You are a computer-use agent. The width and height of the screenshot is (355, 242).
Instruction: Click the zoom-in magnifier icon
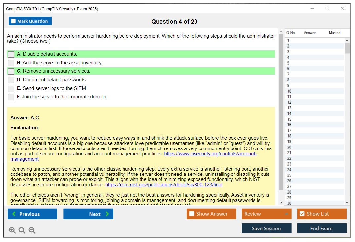[x=12, y=230]
